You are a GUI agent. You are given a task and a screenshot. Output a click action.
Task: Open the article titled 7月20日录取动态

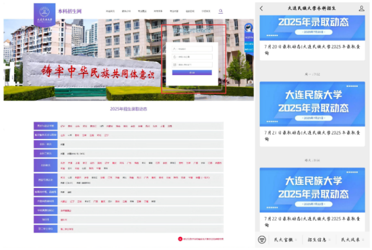[312, 50]
